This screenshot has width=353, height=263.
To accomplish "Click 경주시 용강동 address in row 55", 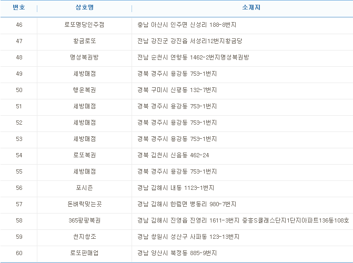I will pyautogui.click(x=177, y=171).
